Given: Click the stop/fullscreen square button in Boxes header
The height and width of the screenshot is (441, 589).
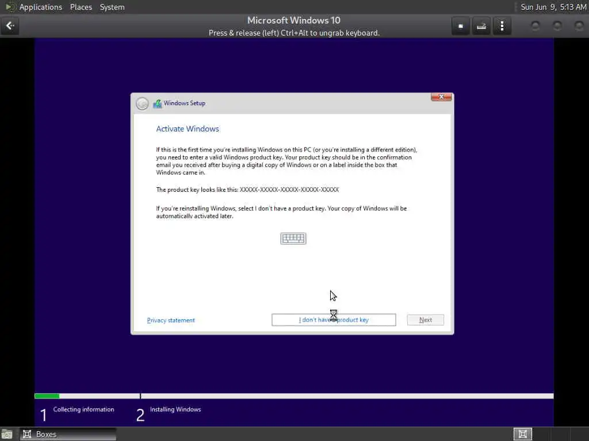Looking at the screenshot, I should 461,26.
